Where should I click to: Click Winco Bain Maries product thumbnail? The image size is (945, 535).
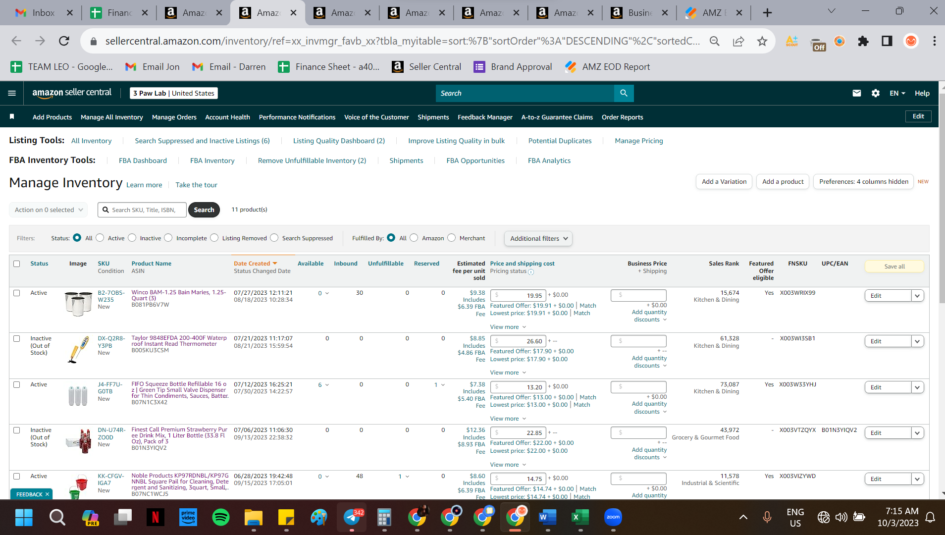point(78,304)
